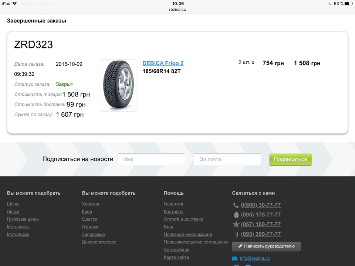Image resolution: width=355 pixels, height=266 pixels.
Task: Open the Полезная информация link
Action: [x=188, y=234]
